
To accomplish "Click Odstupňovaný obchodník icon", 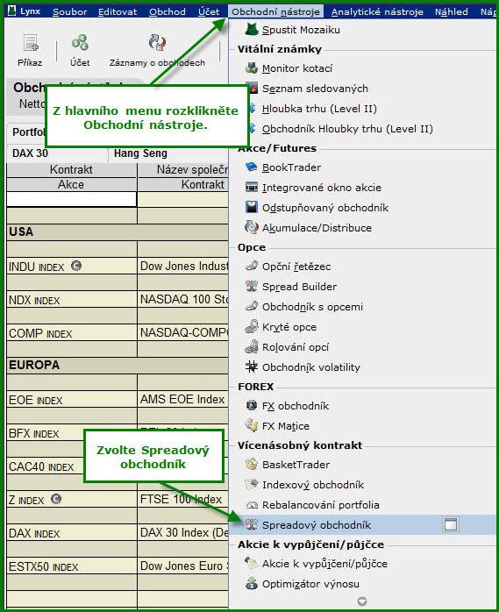I will pyautogui.click(x=252, y=207).
